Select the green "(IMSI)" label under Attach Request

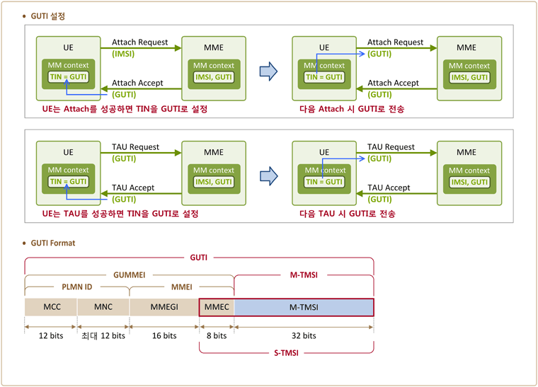tap(123, 54)
